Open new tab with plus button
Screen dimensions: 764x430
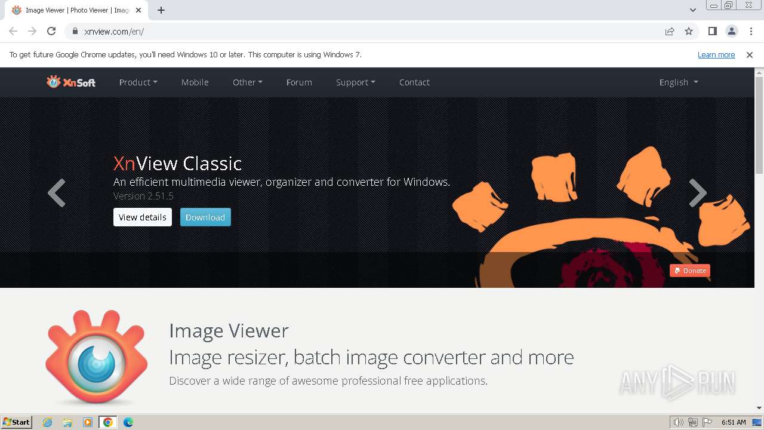coord(161,10)
